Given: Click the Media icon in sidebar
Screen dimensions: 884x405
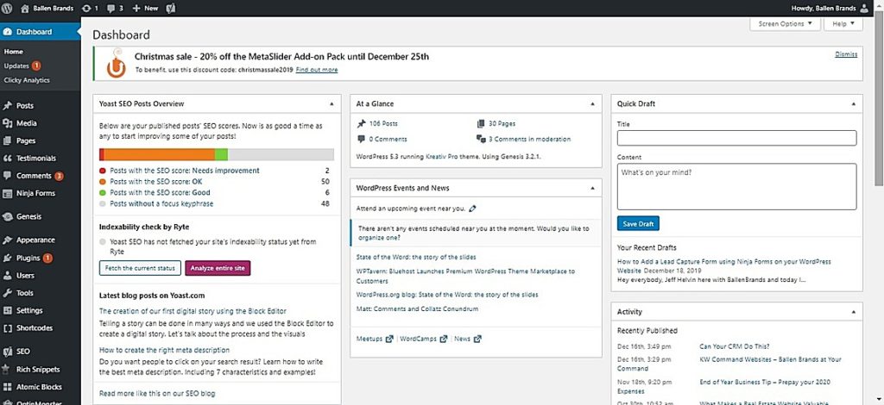Looking at the screenshot, I should coord(7,123).
